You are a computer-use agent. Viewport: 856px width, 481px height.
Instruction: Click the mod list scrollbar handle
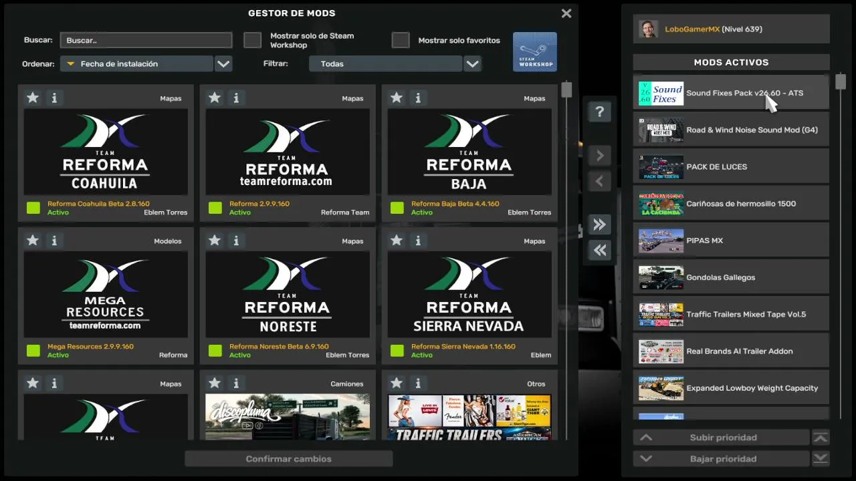pos(566,90)
